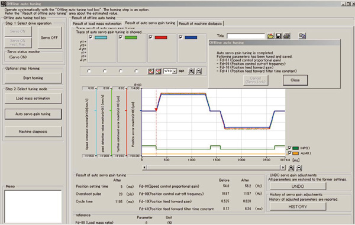Open the Y/10 div scale dropdown

175,71
